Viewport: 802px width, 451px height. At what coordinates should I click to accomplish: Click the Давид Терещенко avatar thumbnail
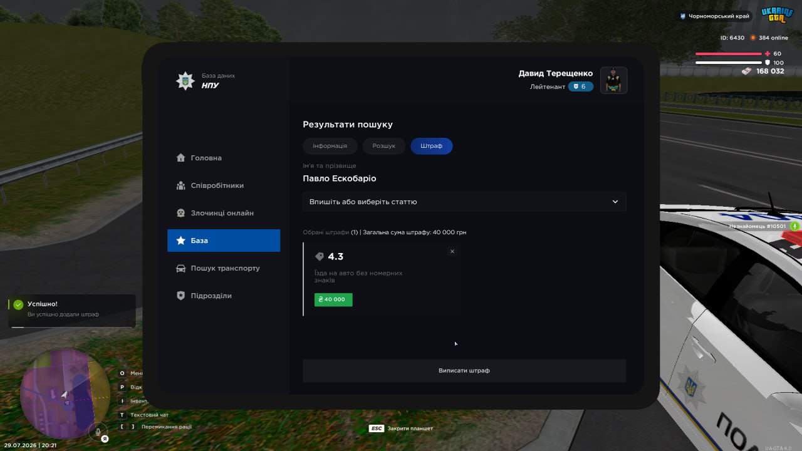pyautogui.click(x=614, y=80)
